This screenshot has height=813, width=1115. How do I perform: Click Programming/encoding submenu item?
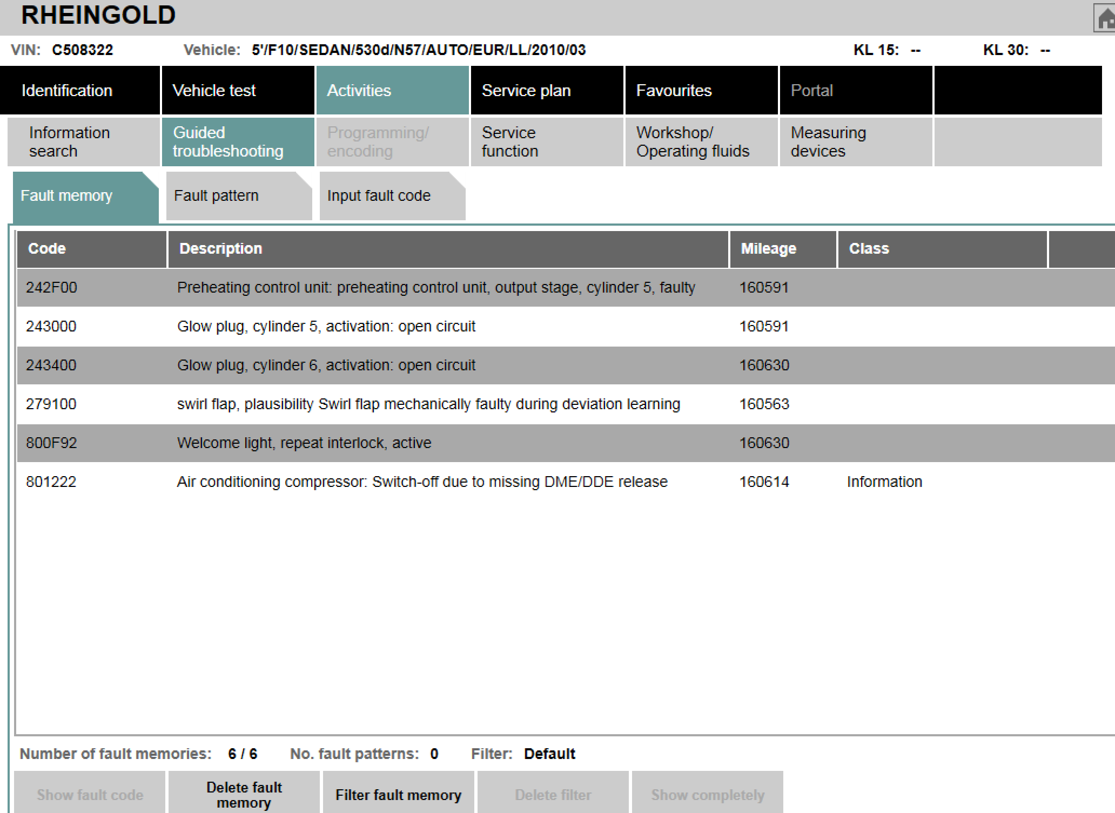(392, 141)
